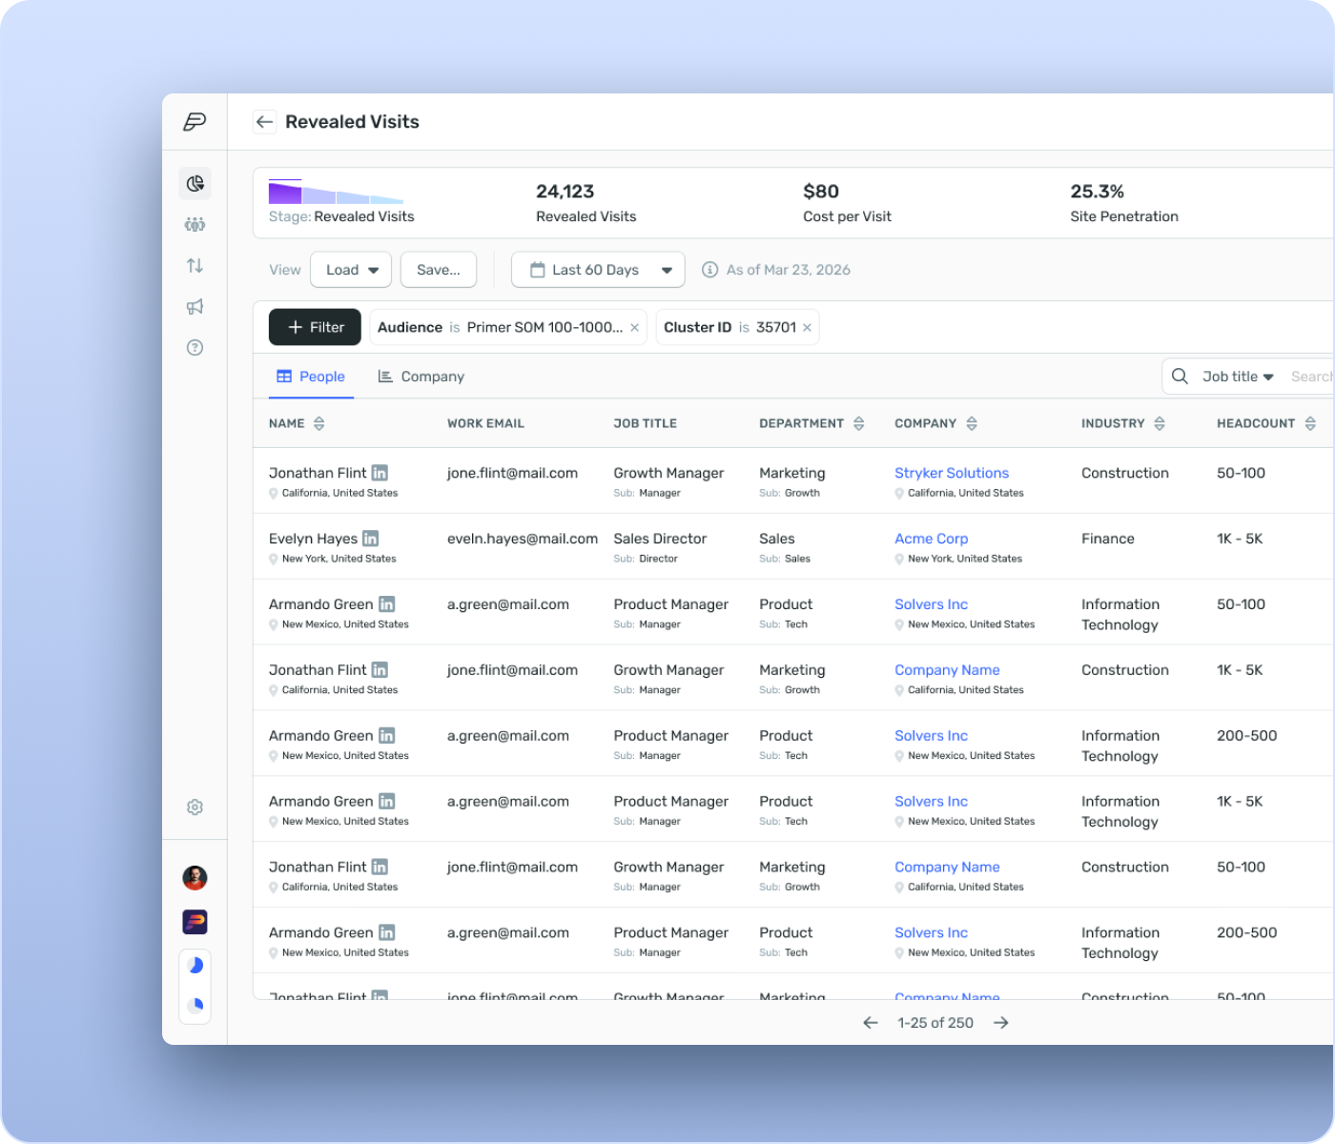The image size is (1335, 1144).
Task: Open the settings gear icon
Action: pos(195,807)
